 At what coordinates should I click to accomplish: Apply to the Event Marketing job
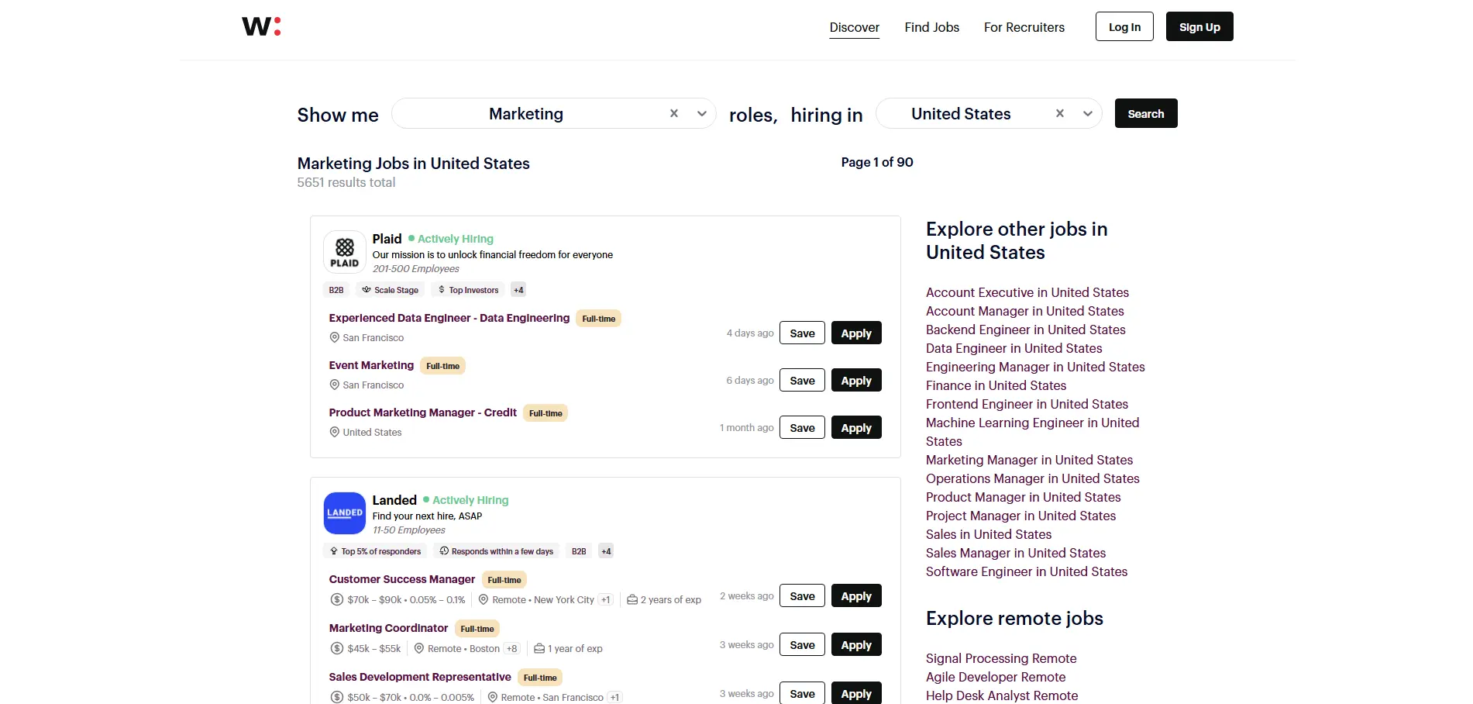pos(856,380)
